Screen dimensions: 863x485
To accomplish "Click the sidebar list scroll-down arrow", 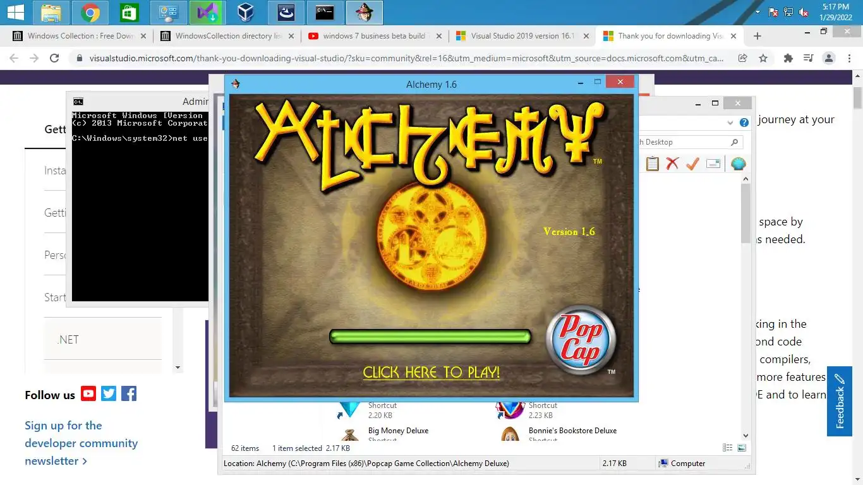I will pyautogui.click(x=178, y=368).
